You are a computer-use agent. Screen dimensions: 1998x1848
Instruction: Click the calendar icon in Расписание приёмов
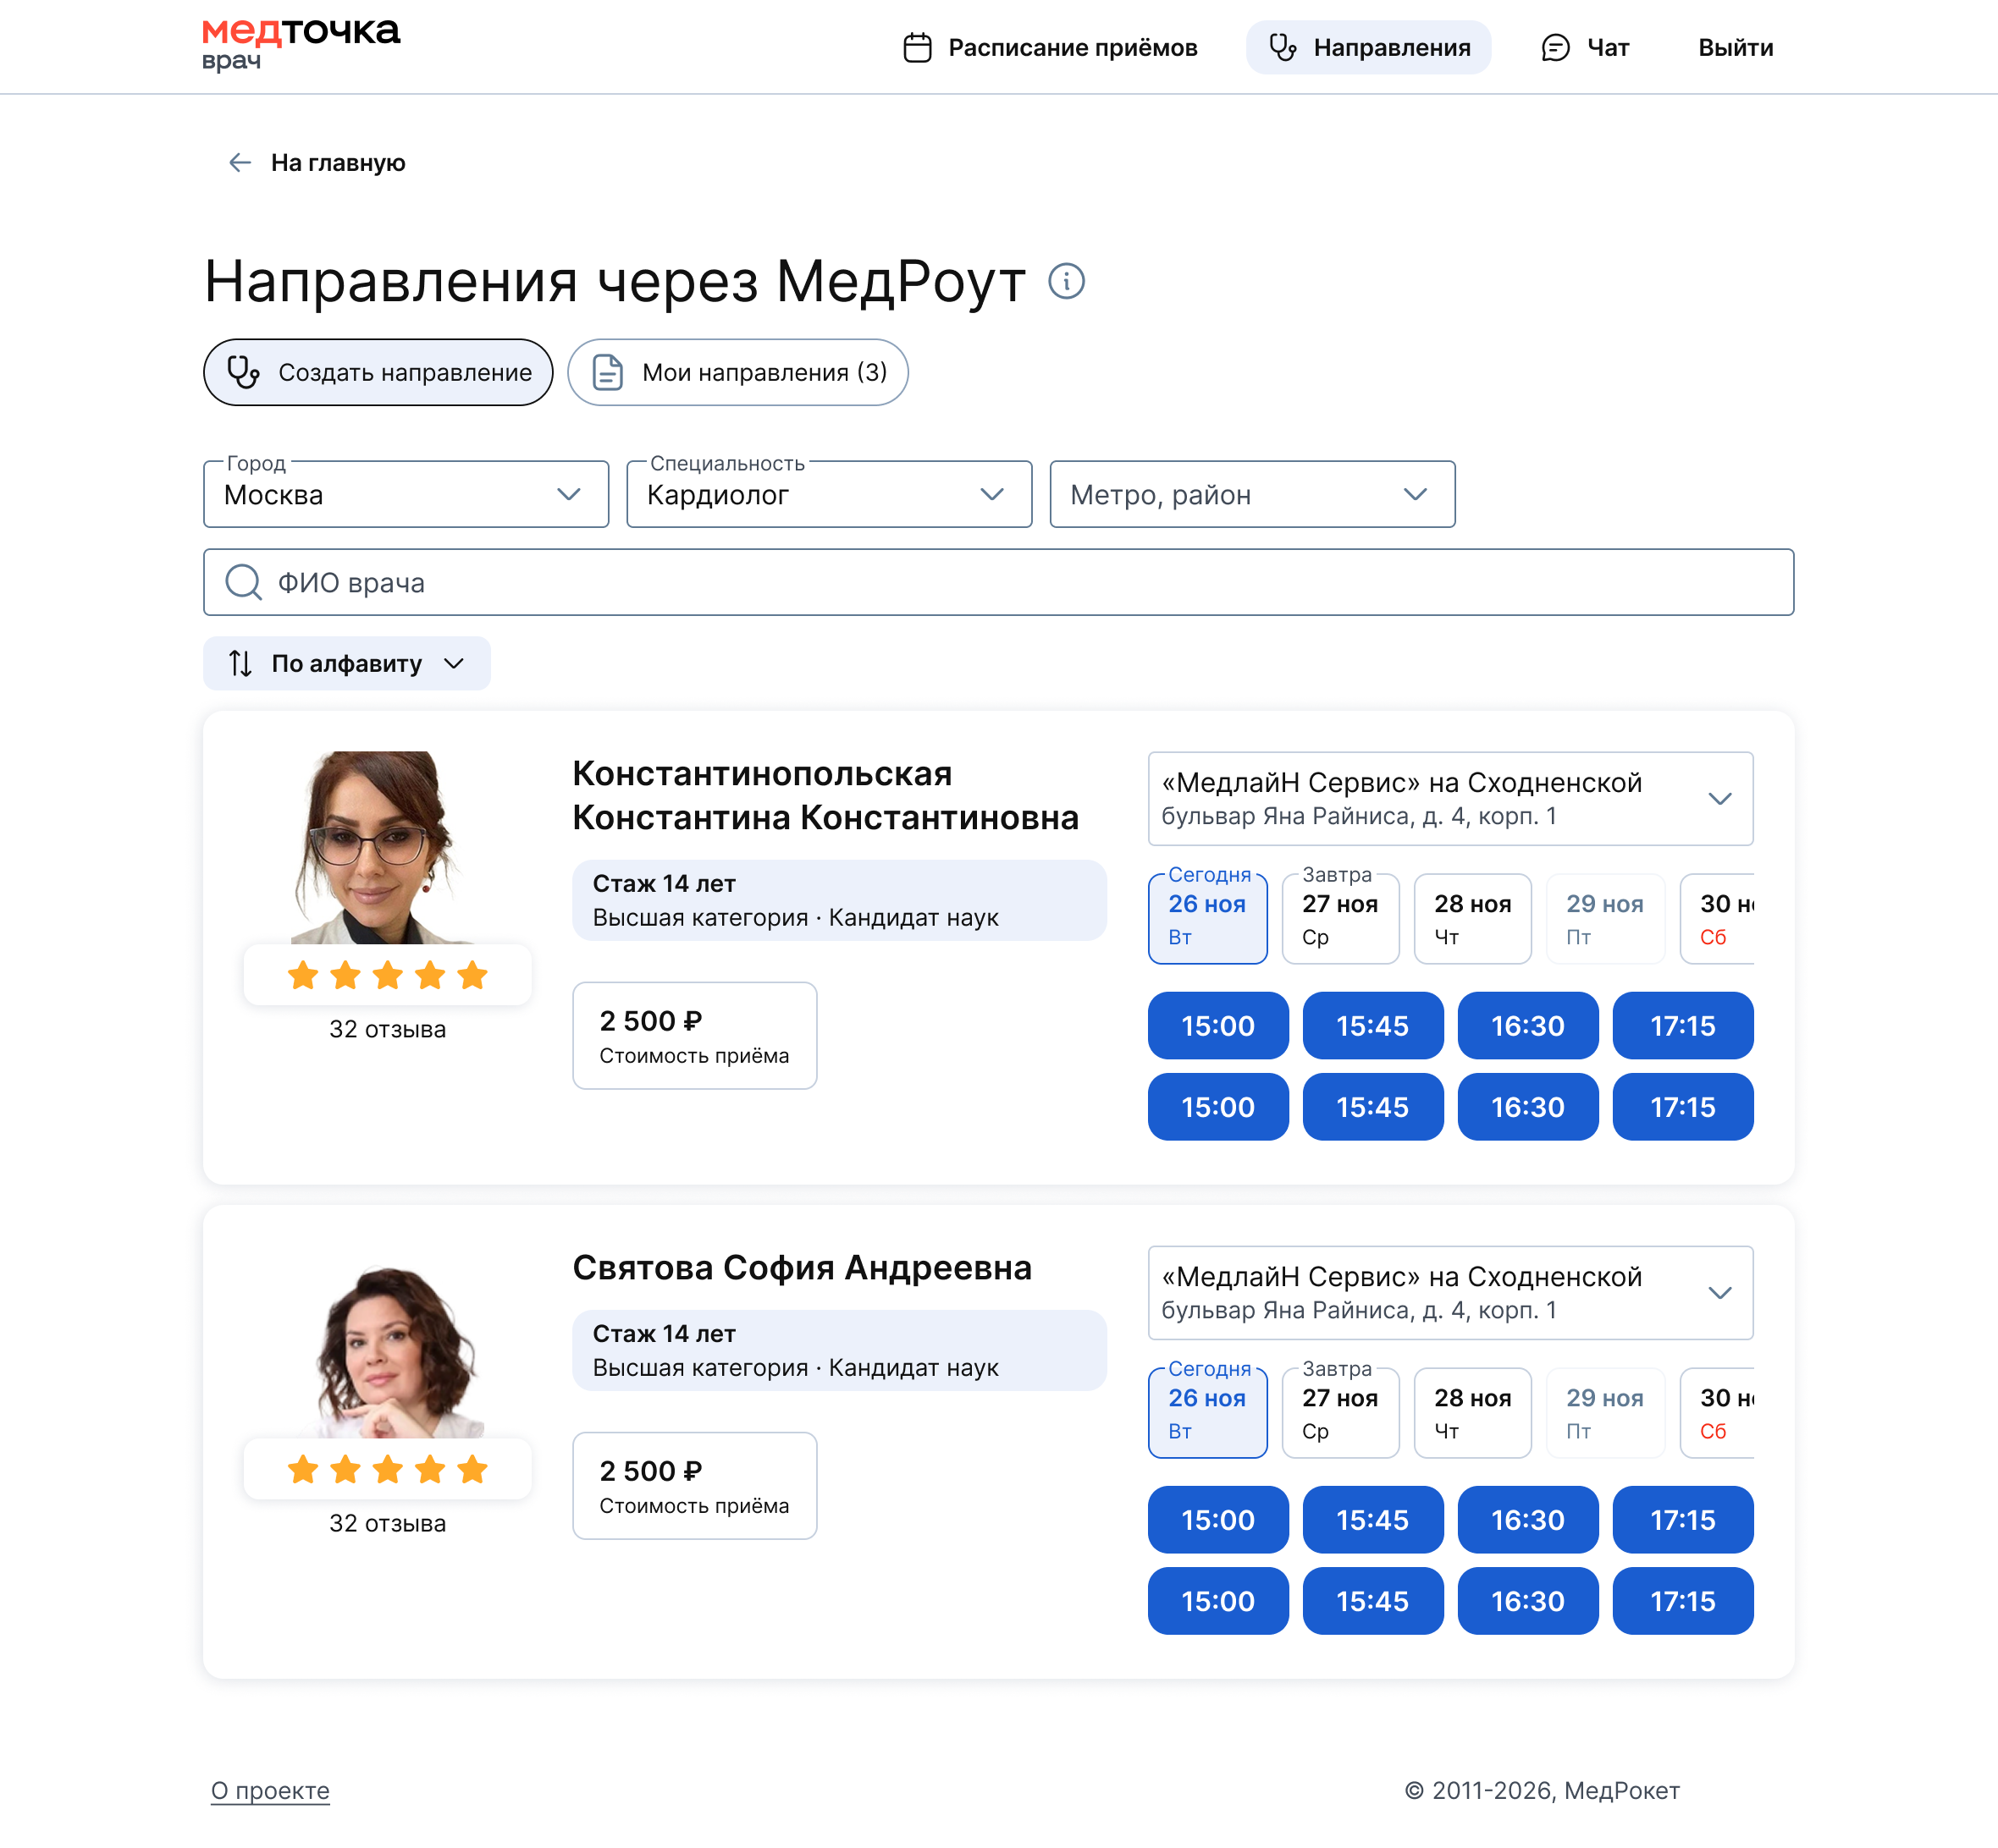(x=917, y=47)
